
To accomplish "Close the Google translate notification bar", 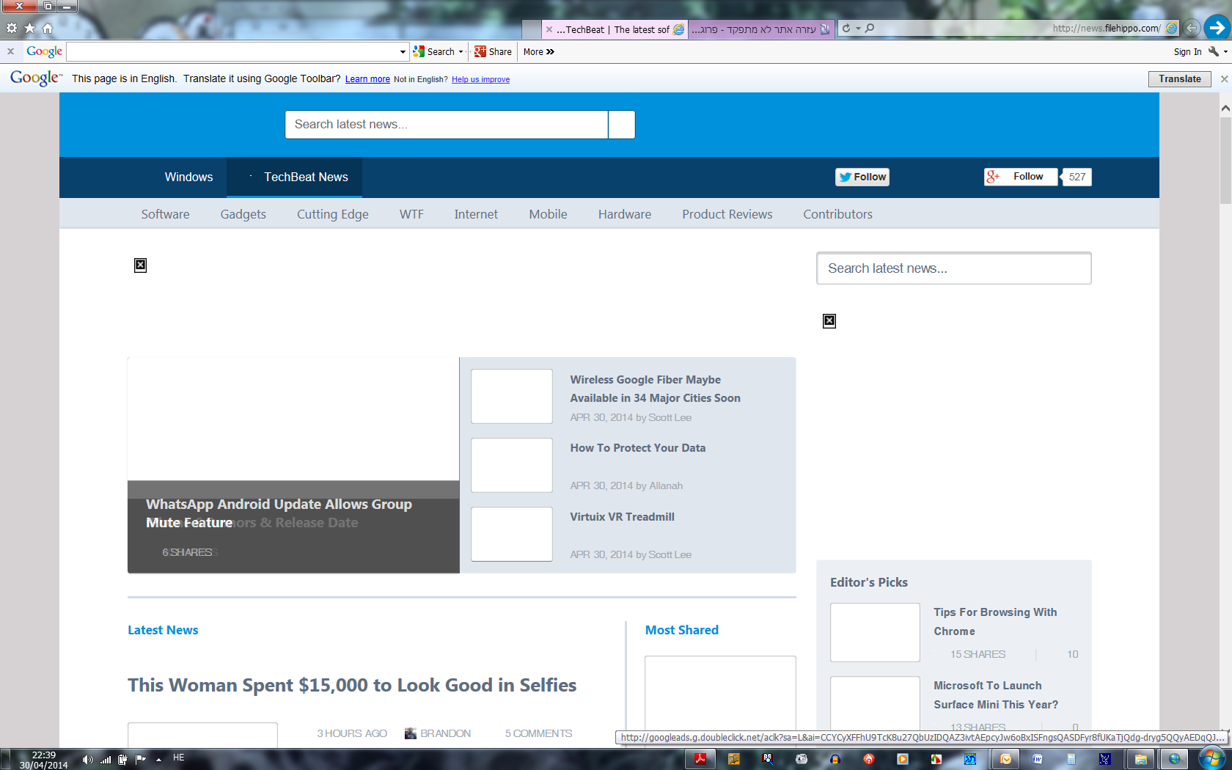I will coord(1224,78).
